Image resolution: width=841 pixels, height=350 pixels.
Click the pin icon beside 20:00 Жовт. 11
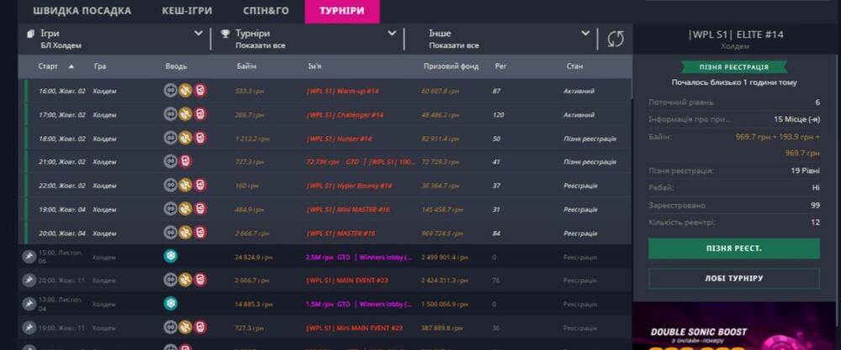click(x=29, y=279)
